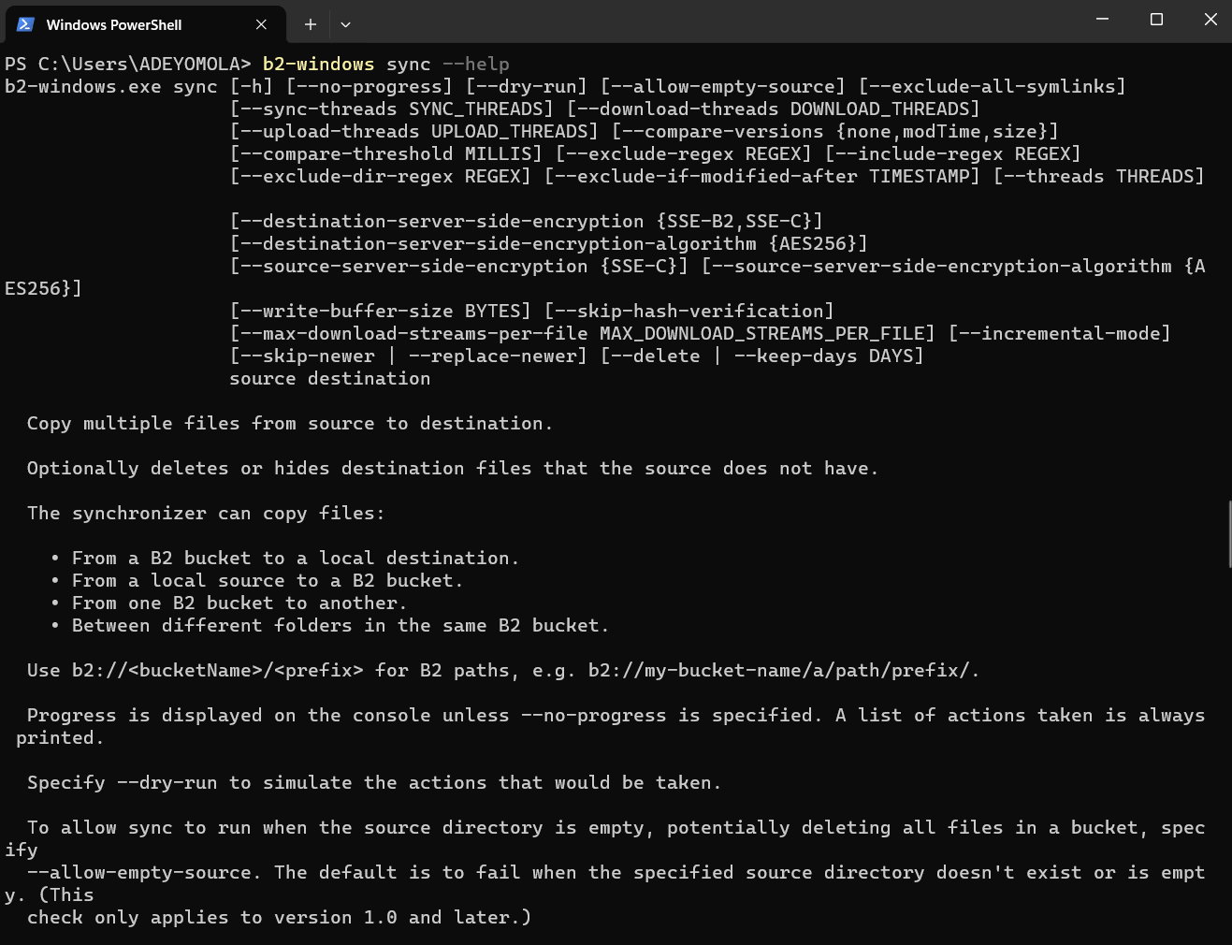Click the vertical scrollbar thumb

[1229, 534]
